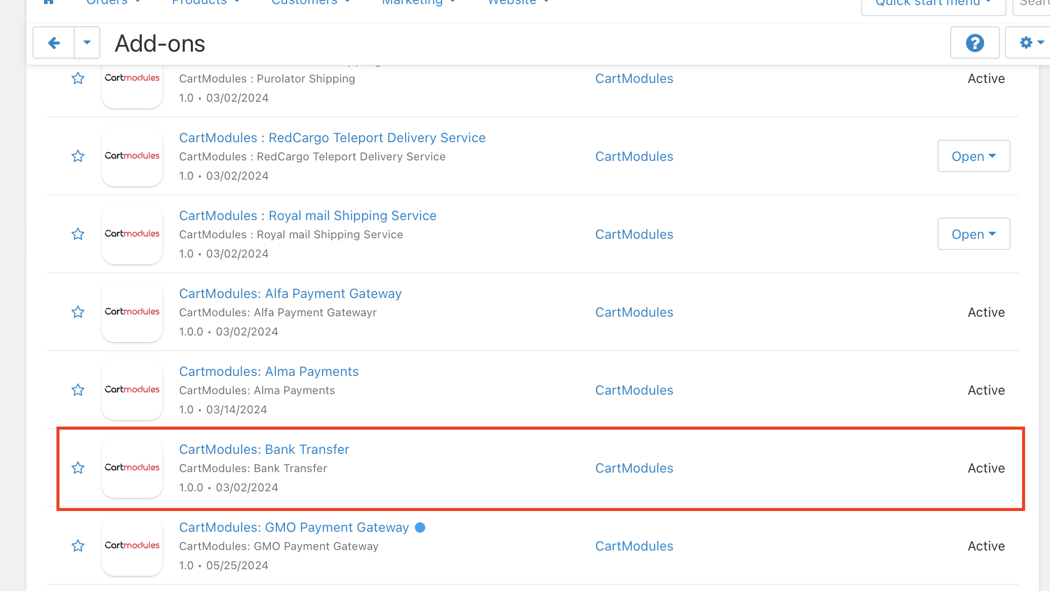The width and height of the screenshot is (1050, 591).
Task: Click CartModules developer link for Royal mail
Action: (x=634, y=234)
